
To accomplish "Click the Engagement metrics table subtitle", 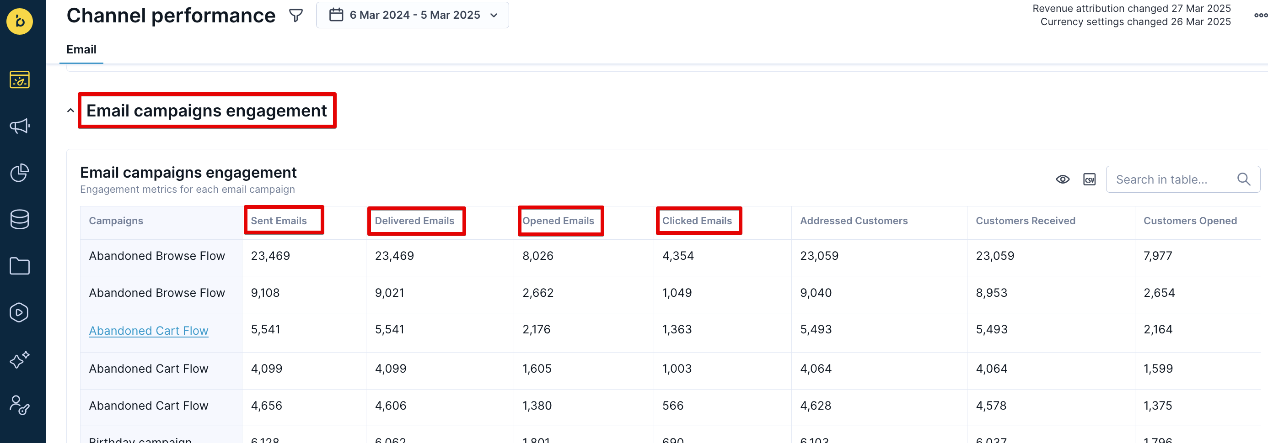I will click(x=188, y=189).
